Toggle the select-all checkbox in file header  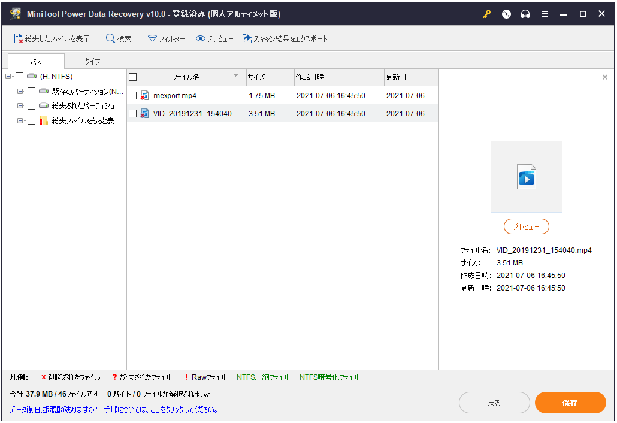133,77
